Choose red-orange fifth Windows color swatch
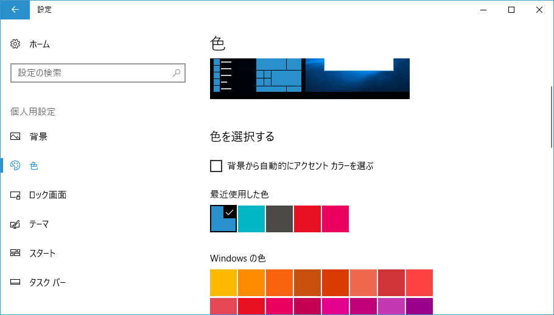The image size is (554, 315). point(335,283)
